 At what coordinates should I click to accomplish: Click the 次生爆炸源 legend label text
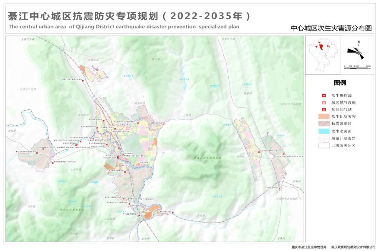tap(341, 96)
